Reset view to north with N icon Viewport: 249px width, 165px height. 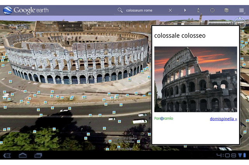coord(198,10)
